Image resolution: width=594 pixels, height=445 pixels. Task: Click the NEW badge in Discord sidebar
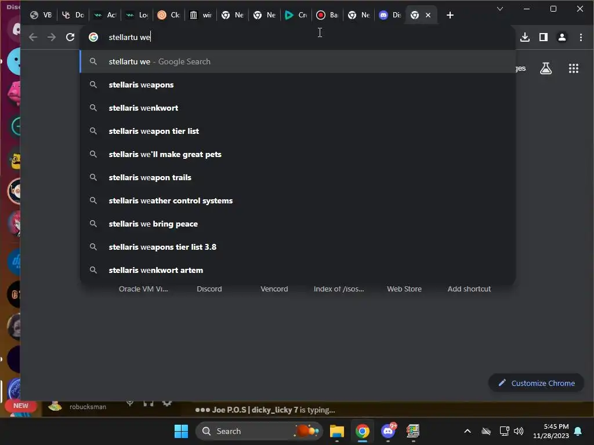[x=21, y=406]
